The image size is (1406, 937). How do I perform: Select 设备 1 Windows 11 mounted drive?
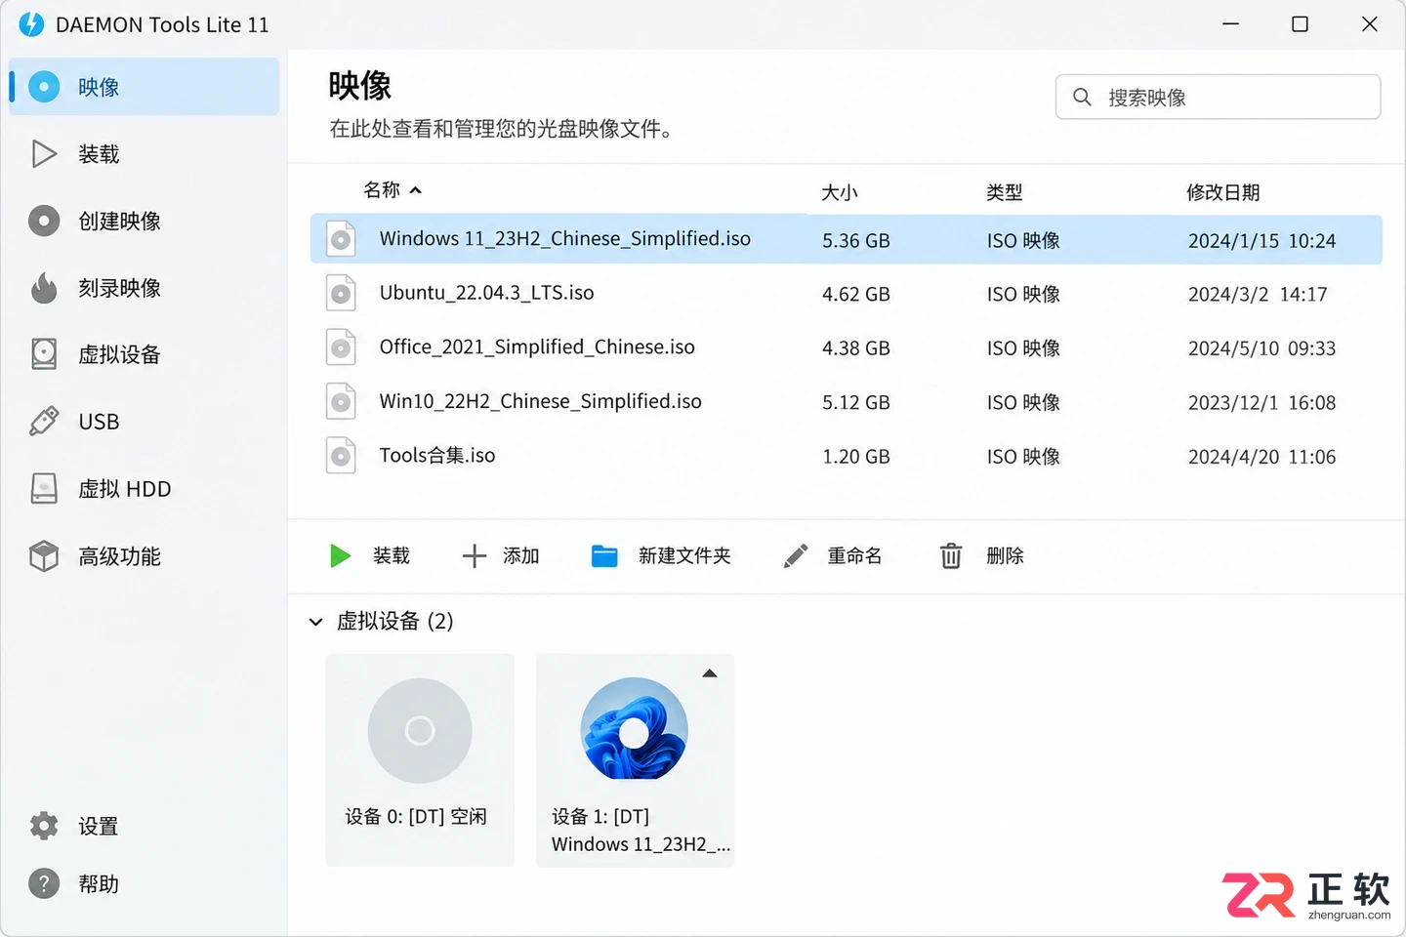pyautogui.click(x=635, y=759)
